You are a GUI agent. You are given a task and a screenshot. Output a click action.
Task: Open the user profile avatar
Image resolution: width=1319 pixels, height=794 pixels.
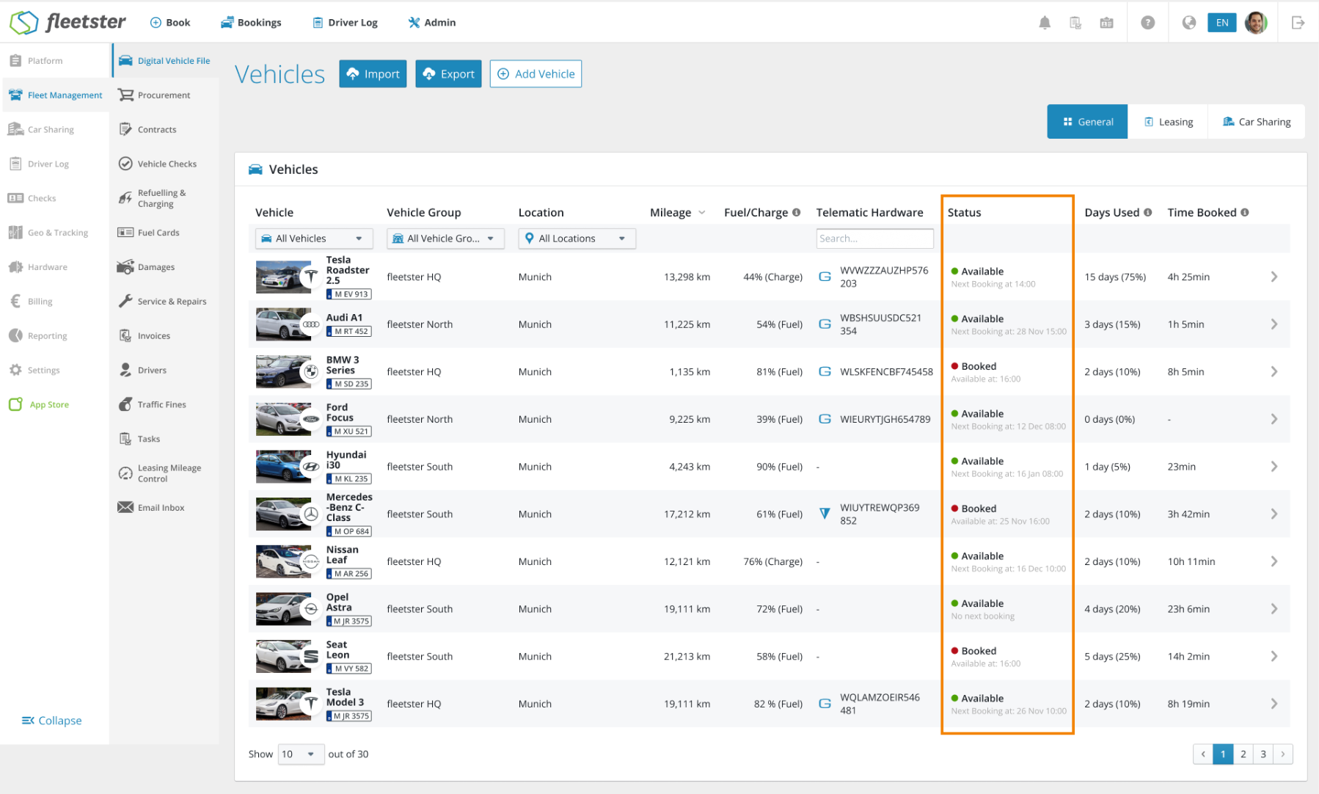pos(1256,23)
